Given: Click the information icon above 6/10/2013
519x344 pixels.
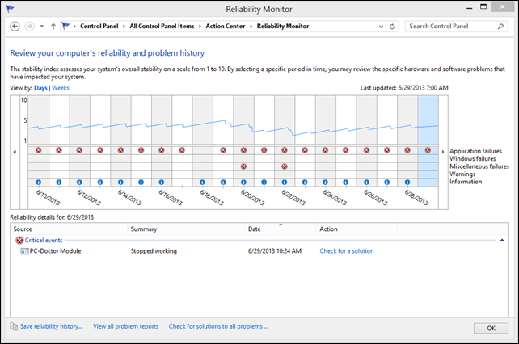Looking at the screenshot, I should [38, 182].
